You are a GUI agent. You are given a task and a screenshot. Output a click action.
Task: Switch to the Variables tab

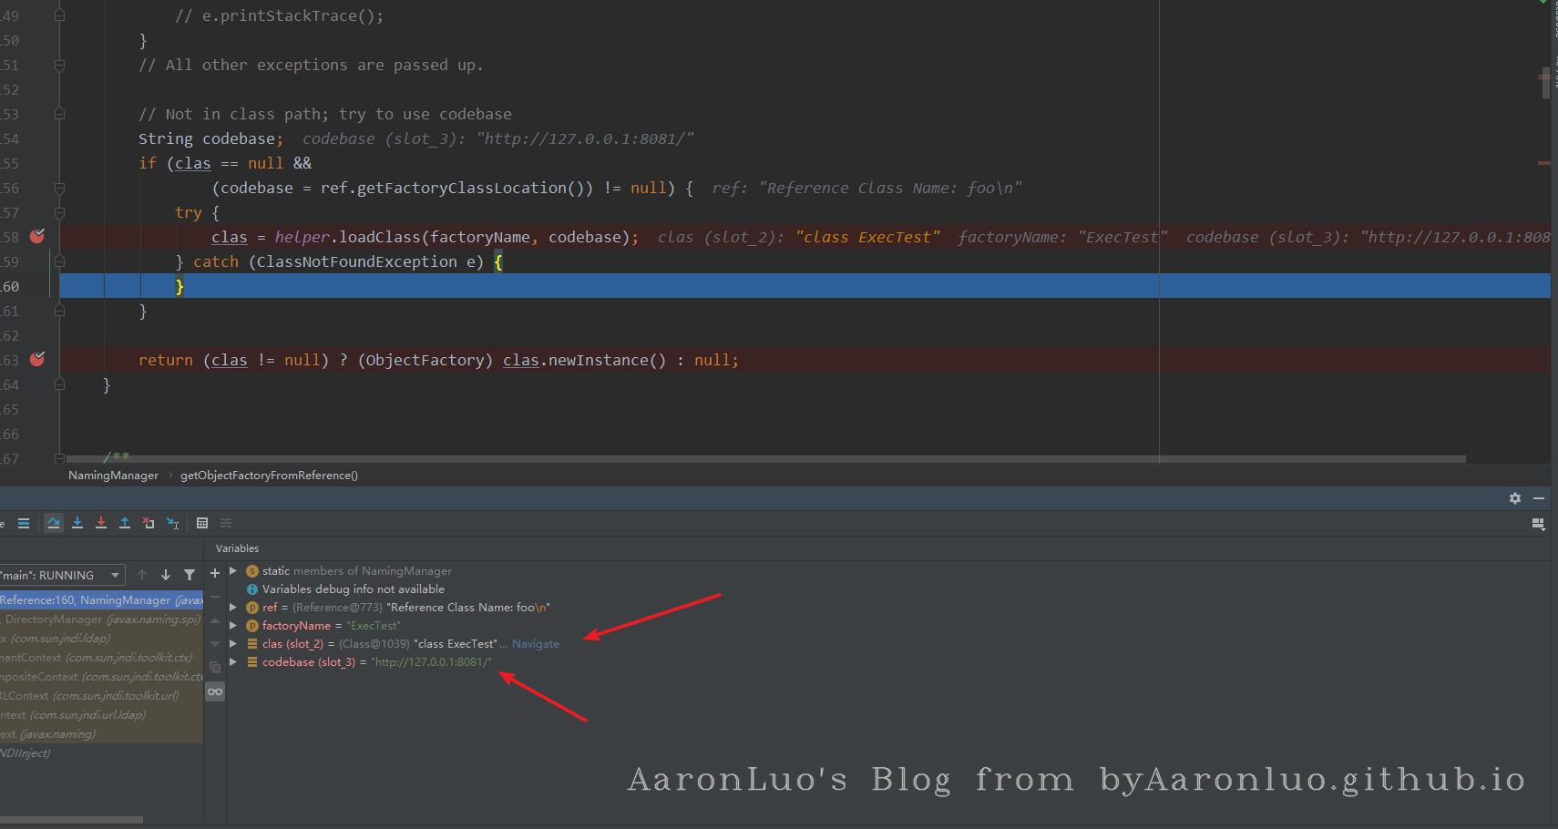click(x=237, y=548)
